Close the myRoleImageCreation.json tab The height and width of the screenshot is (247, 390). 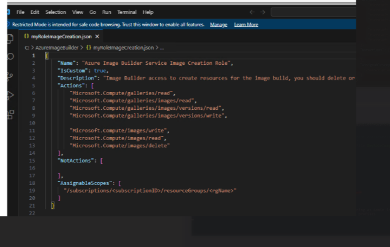[97, 36]
